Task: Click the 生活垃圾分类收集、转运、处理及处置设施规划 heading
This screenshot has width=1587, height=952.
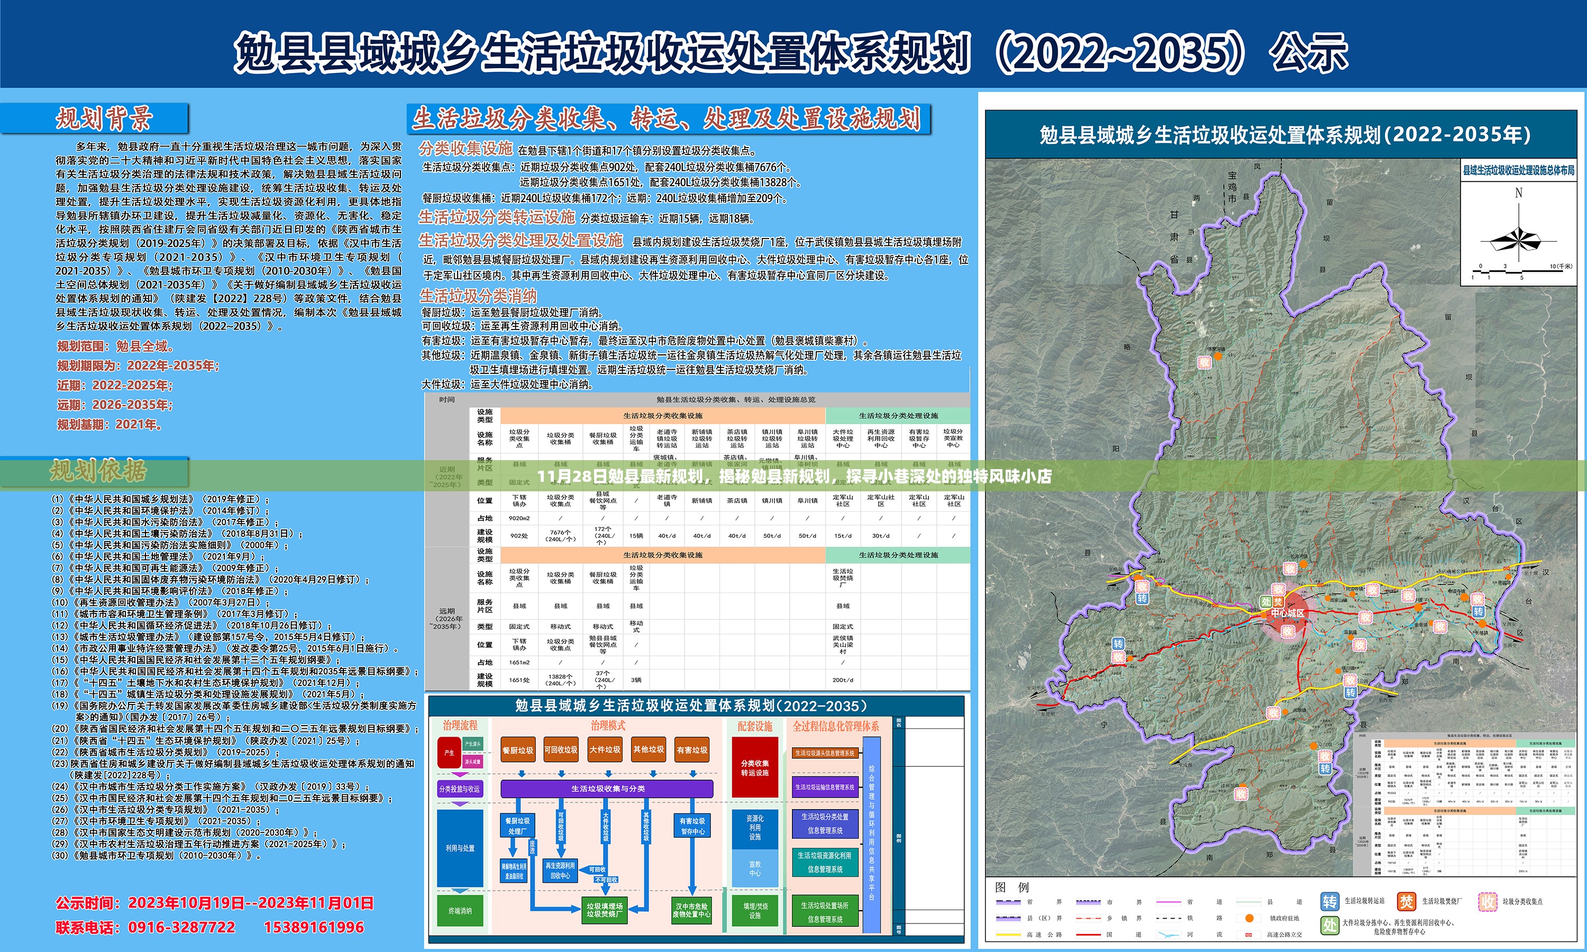Action: click(x=667, y=120)
